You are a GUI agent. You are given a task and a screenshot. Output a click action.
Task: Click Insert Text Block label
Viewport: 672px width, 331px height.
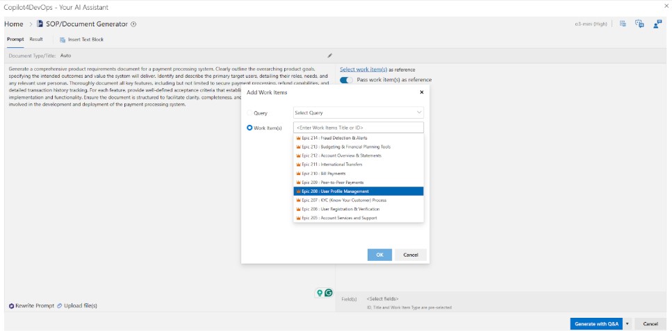[x=85, y=40]
